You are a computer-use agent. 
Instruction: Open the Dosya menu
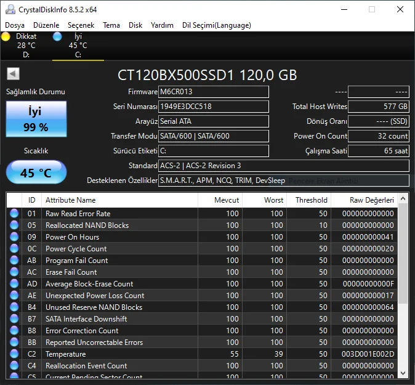pyautogui.click(x=15, y=25)
